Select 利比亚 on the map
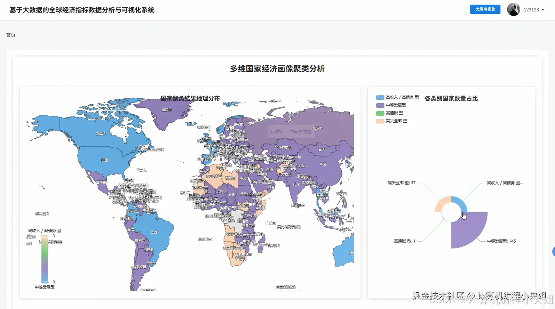 coord(230,178)
